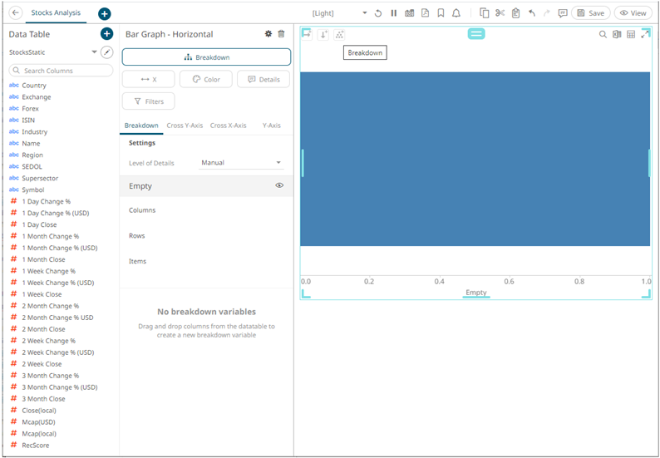Image resolution: width=660 pixels, height=458 pixels.
Task: Click the scissors cut icon
Action: coord(500,13)
